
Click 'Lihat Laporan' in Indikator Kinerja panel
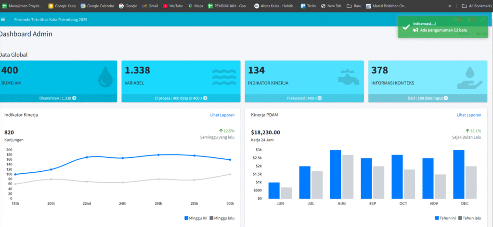click(222, 115)
